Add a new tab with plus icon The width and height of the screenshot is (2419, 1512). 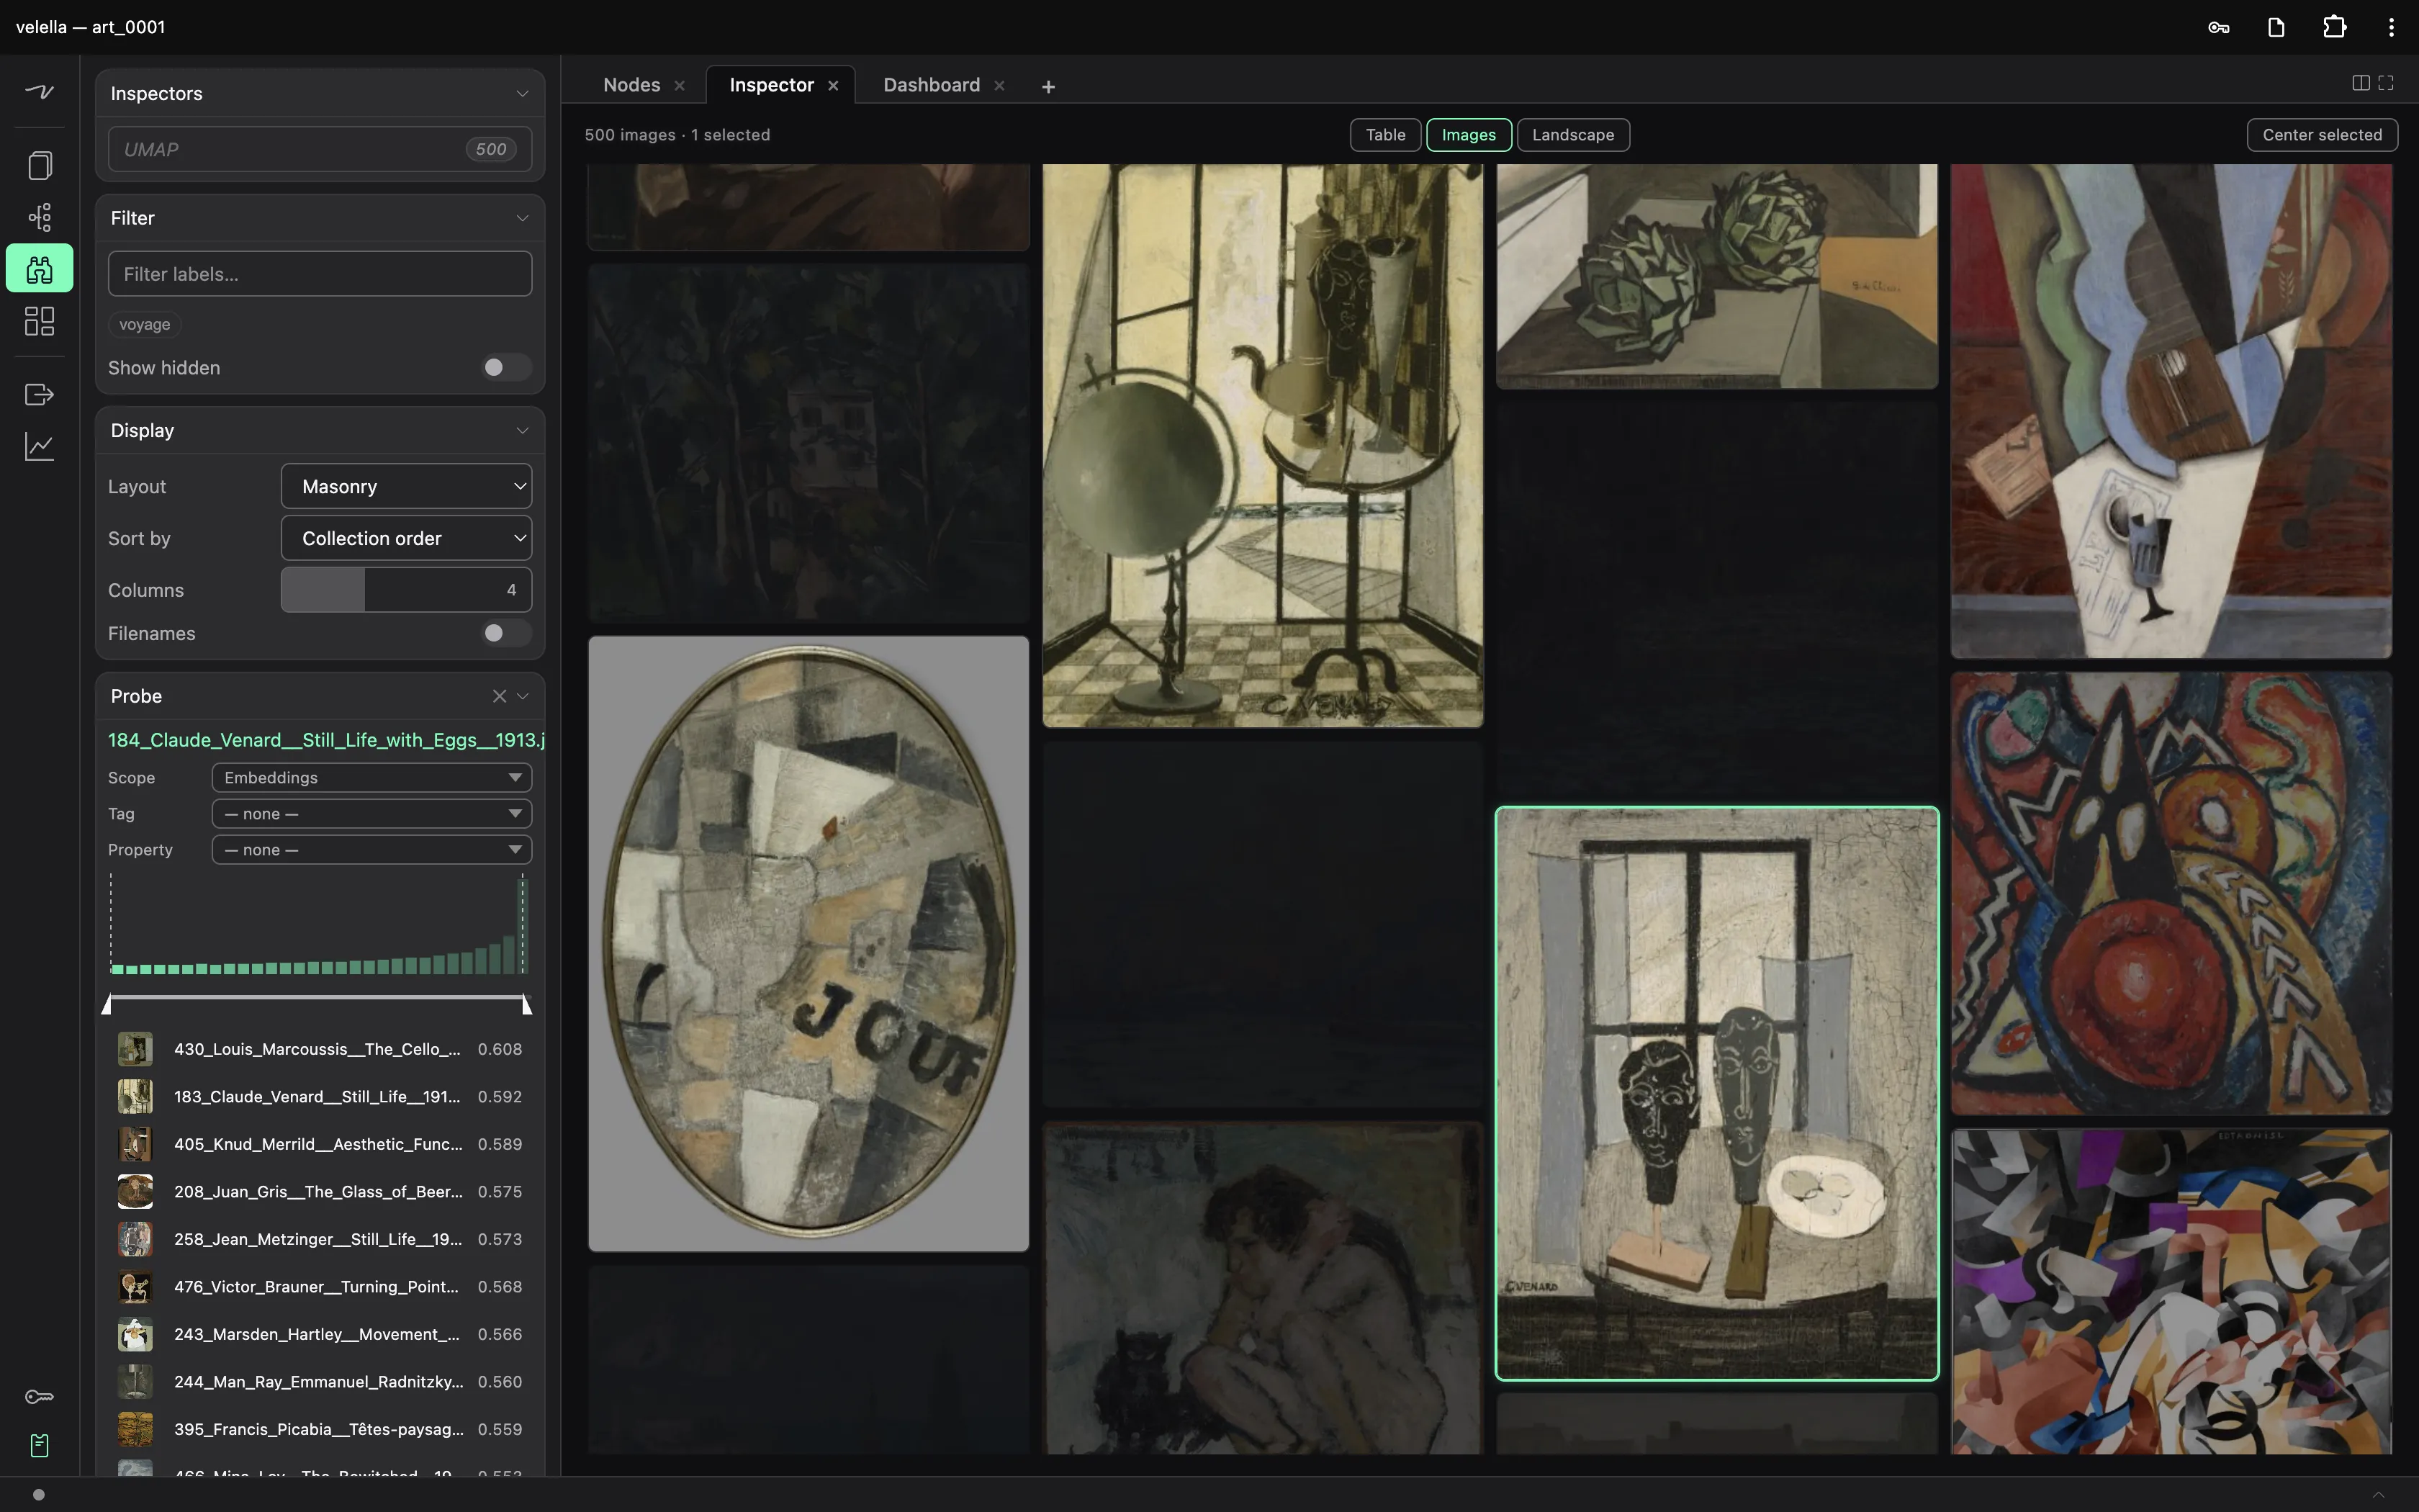click(1048, 87)
